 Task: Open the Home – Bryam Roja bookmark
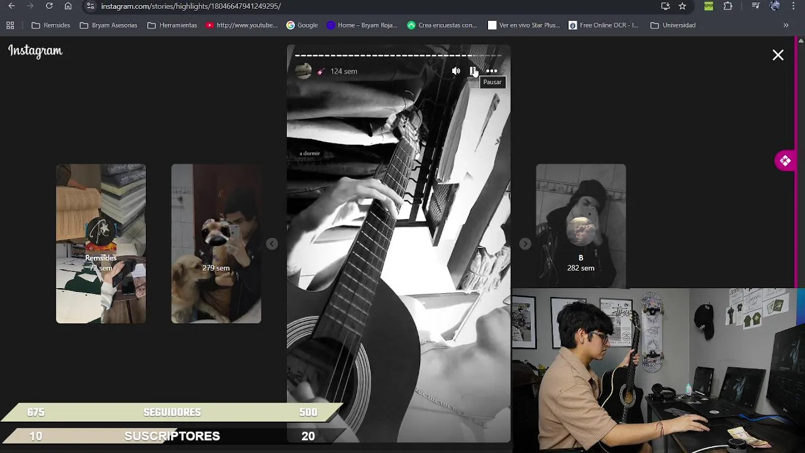[362, 25]
